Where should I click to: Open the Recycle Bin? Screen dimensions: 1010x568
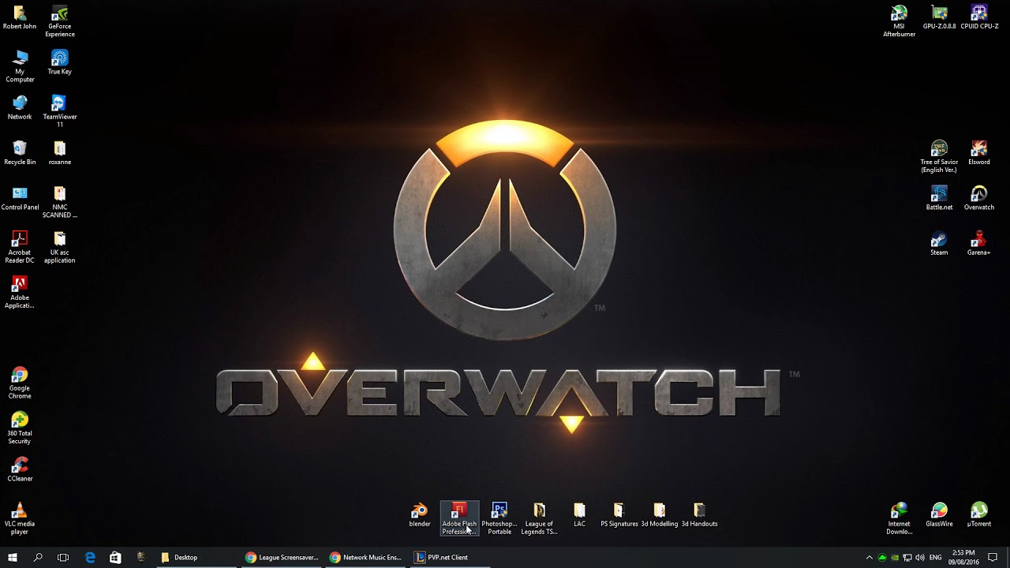pyautogui.click(x=20, y=153)
